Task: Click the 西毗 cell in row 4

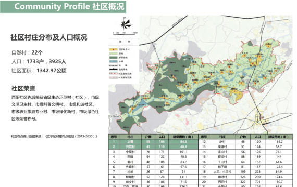Action: 130,157
